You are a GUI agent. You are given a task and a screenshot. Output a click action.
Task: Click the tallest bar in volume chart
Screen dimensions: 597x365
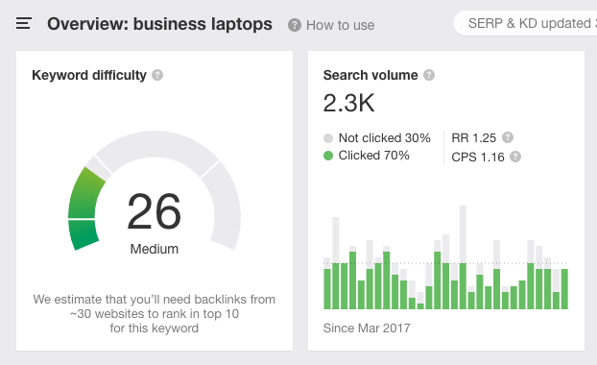tap(463, 257)
